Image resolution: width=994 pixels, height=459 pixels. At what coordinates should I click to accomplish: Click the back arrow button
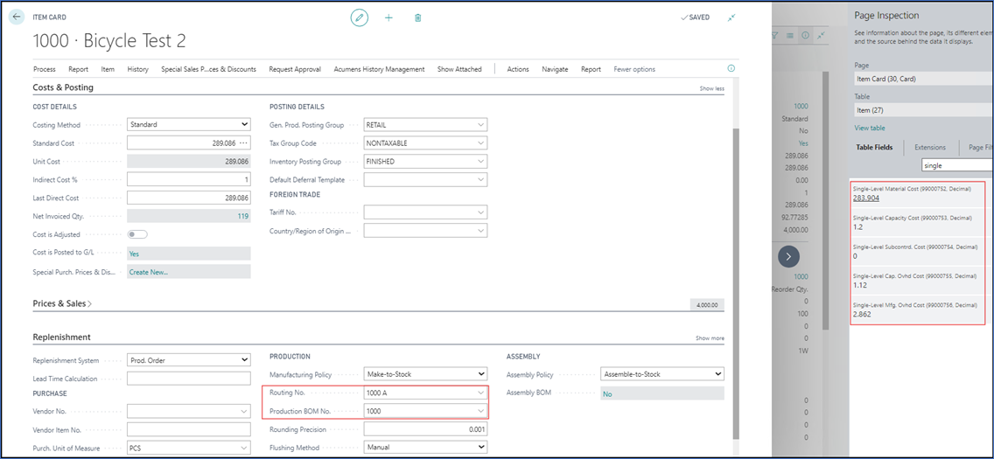click(x=16, y=17)
